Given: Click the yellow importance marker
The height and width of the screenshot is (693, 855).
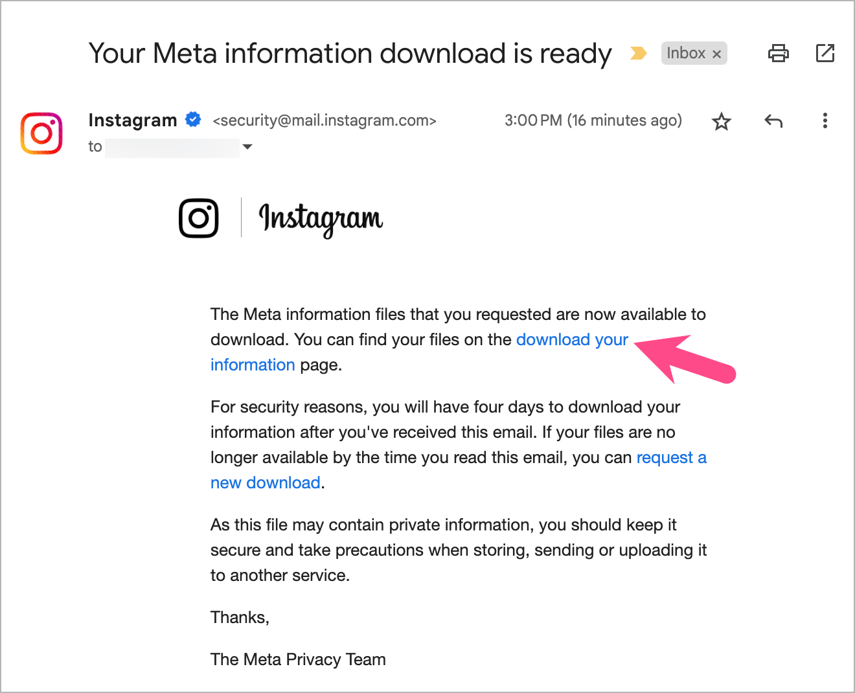Looking at the screenshot, I should [638, 53].
